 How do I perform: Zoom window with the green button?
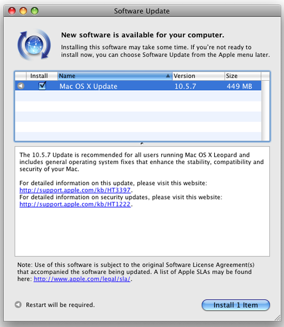pyautogui.click(x=34, y=11)
